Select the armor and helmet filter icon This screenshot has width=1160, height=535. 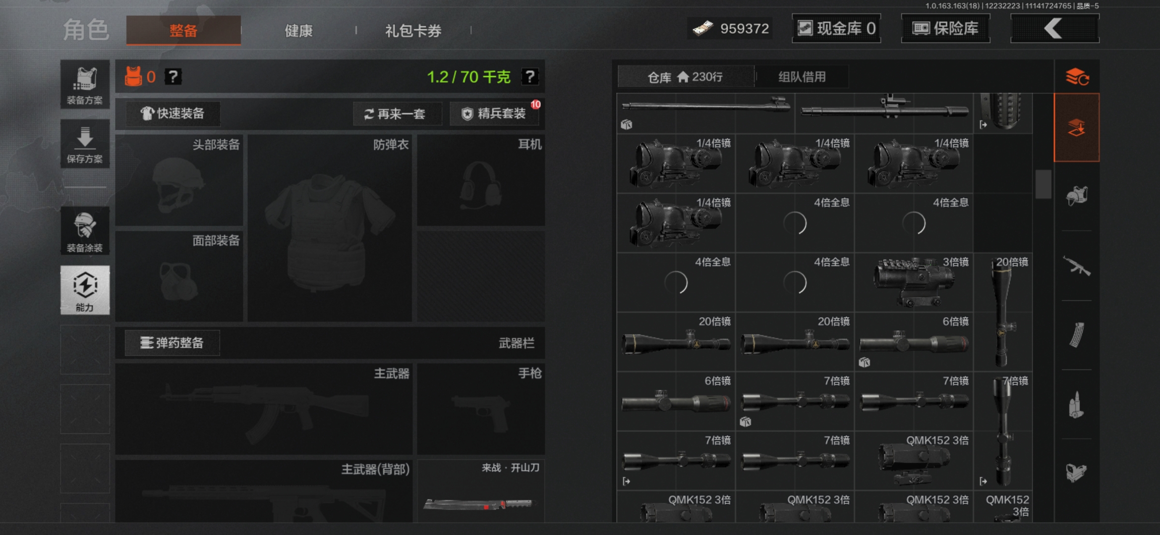[x=1077, y=196]
